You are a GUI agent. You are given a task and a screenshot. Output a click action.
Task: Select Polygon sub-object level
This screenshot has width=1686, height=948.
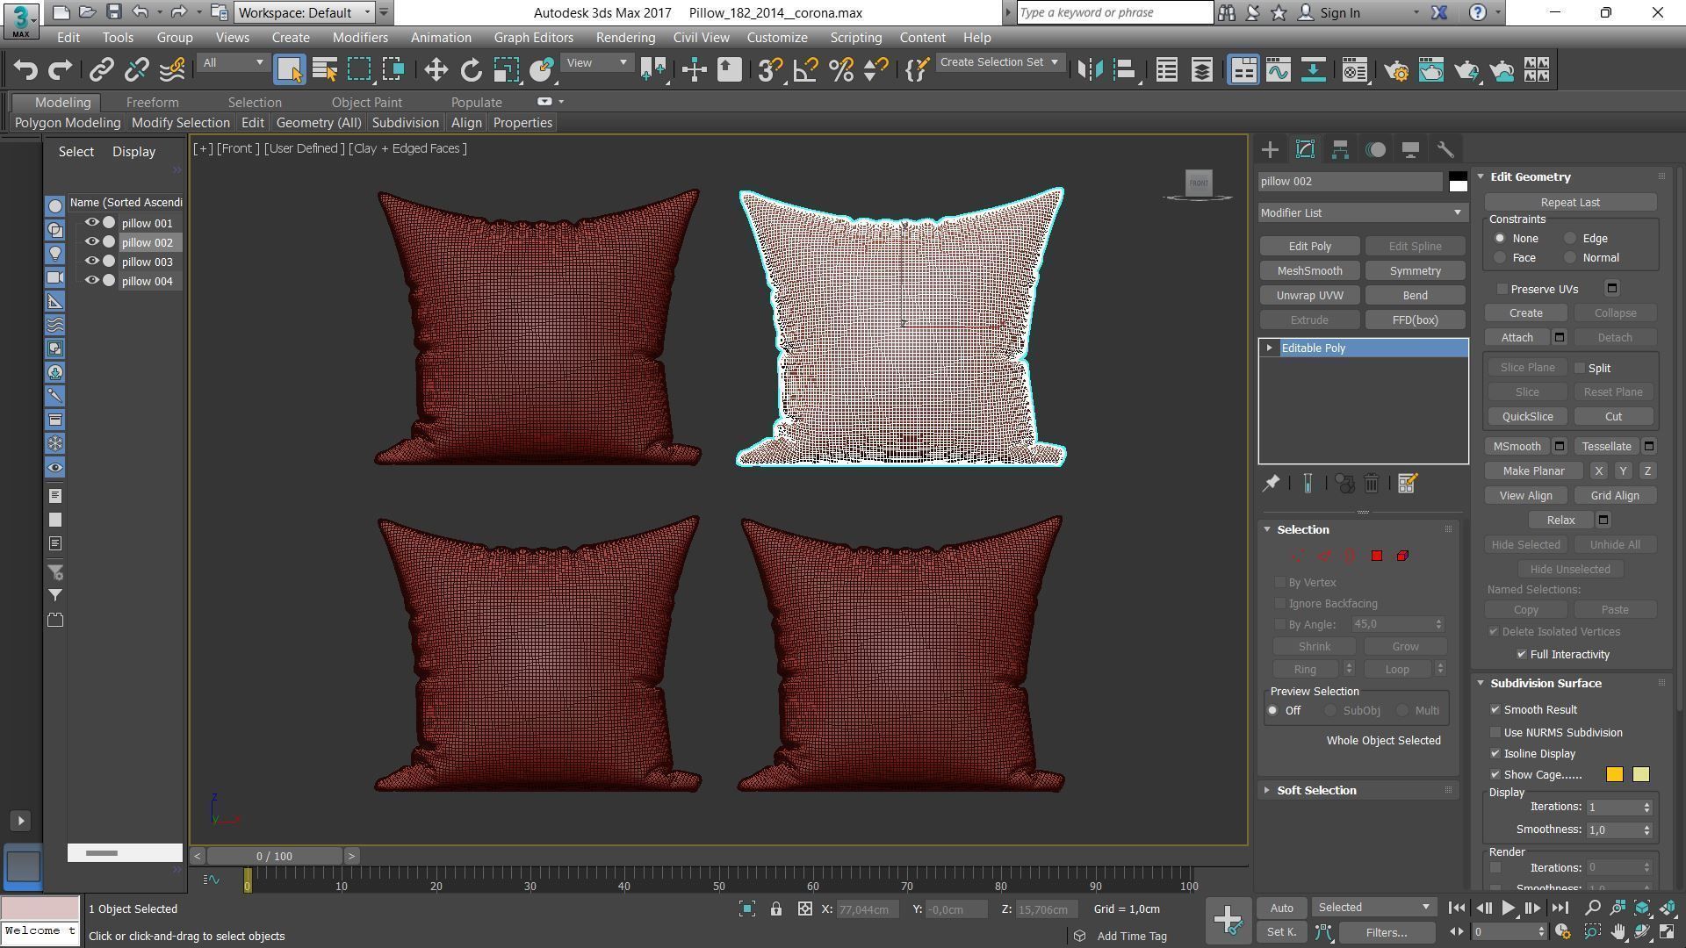(1376, 556)
